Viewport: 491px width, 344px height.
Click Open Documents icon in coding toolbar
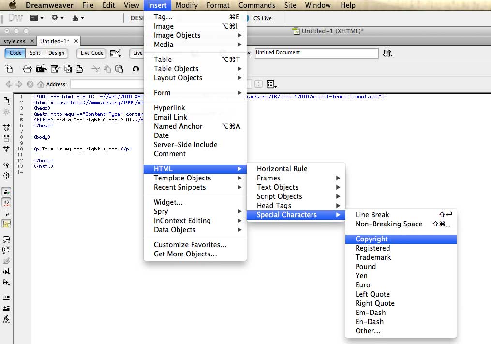(6, 101)
